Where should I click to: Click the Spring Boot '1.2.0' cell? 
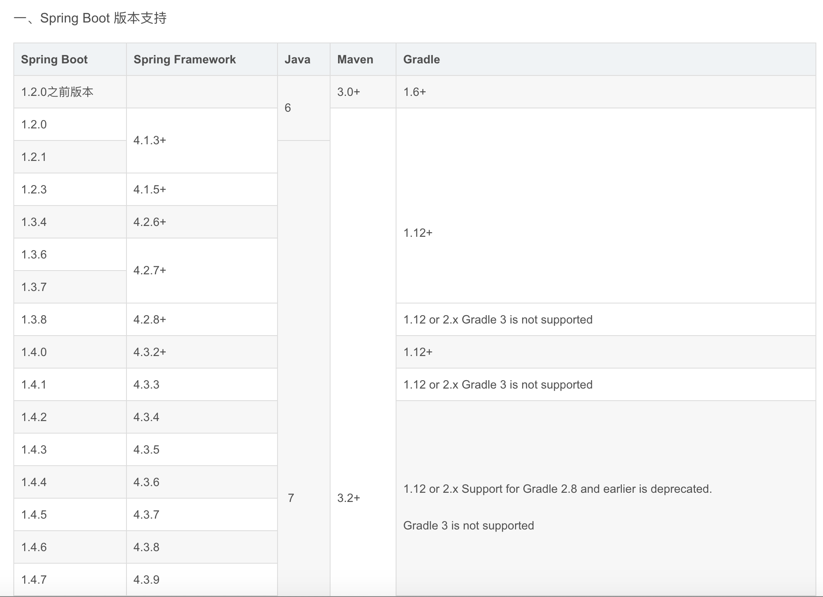pos(70,124)
